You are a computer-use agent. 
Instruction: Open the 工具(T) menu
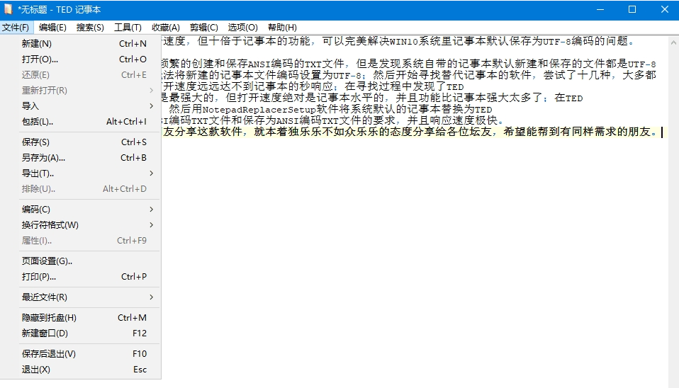click(x=128, y=28)
